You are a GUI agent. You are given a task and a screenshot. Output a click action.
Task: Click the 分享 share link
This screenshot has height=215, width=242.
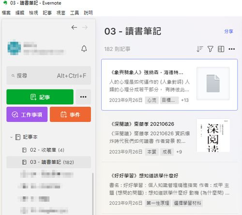[228, 31]
